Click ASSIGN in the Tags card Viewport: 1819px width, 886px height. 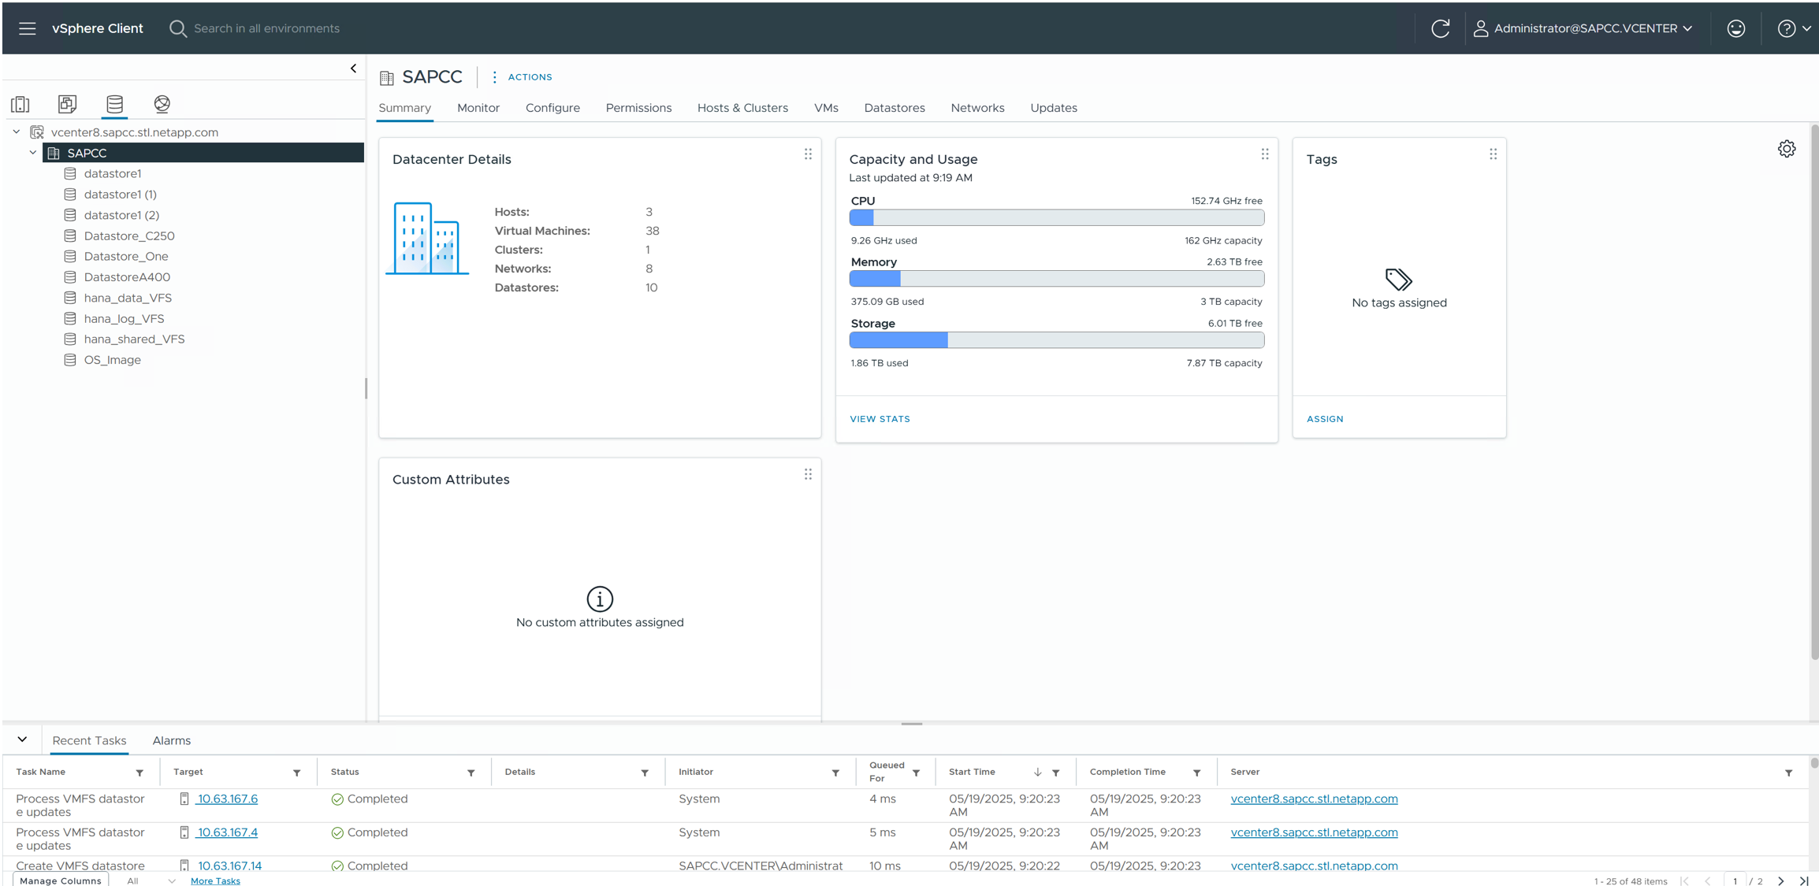click(1324, 419)
